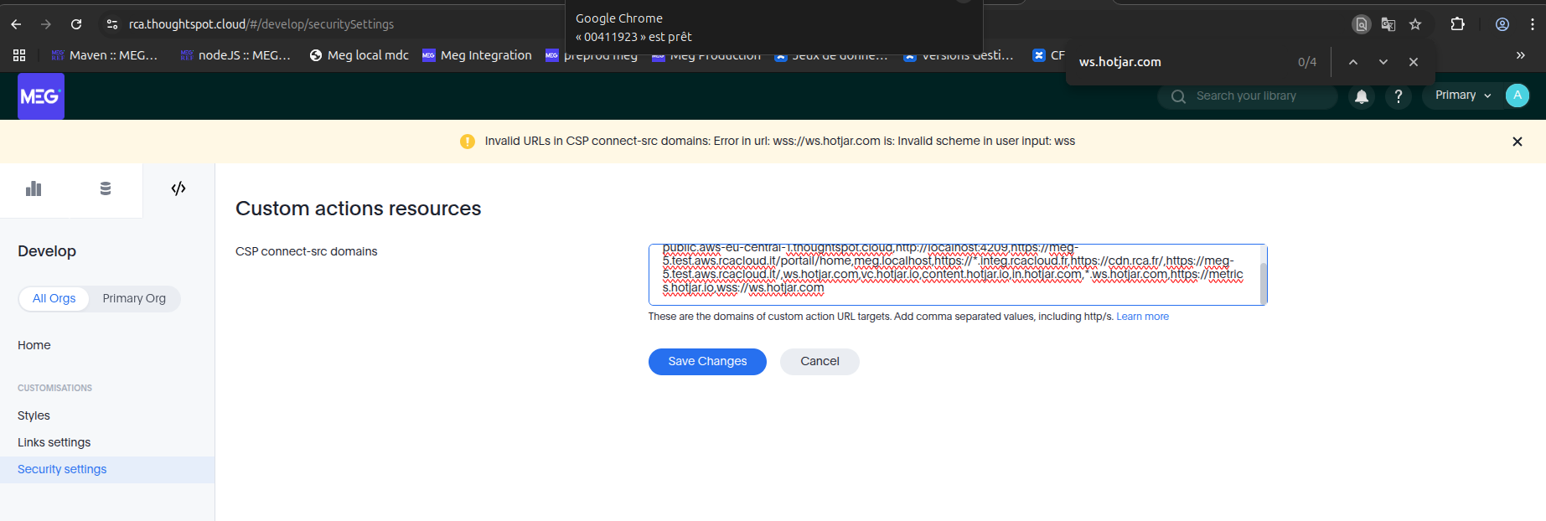
Task: Switch to the develop code tab
Action: 178,188
